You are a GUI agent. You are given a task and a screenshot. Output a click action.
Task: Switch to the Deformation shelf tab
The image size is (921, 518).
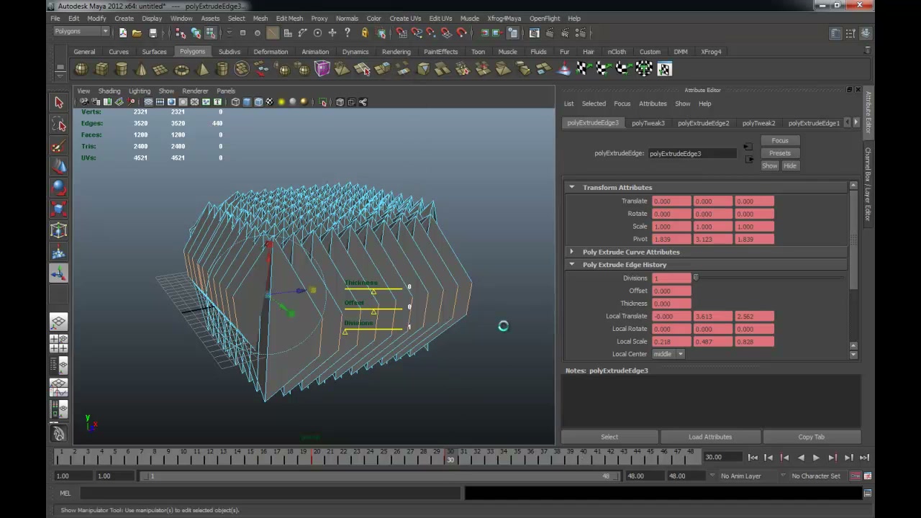point(271,52)
